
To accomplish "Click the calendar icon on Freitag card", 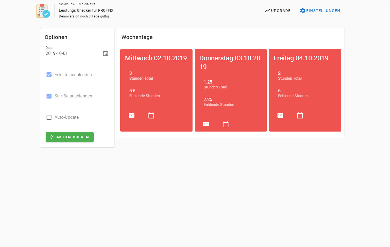I will coord(300,115).
